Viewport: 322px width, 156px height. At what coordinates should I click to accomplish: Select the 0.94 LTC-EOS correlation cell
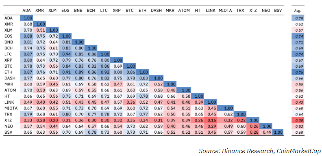point(65,54)
